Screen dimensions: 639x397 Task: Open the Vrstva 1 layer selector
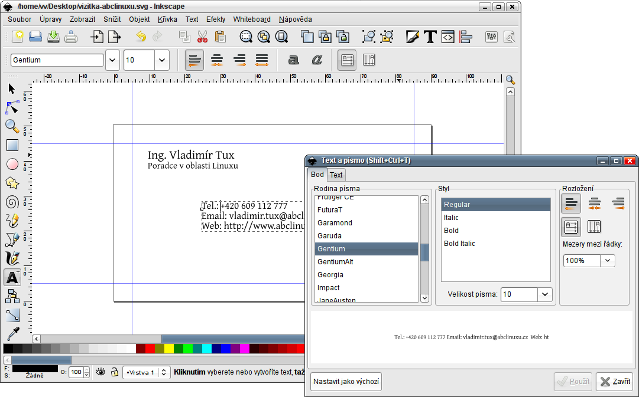point(146,372)
